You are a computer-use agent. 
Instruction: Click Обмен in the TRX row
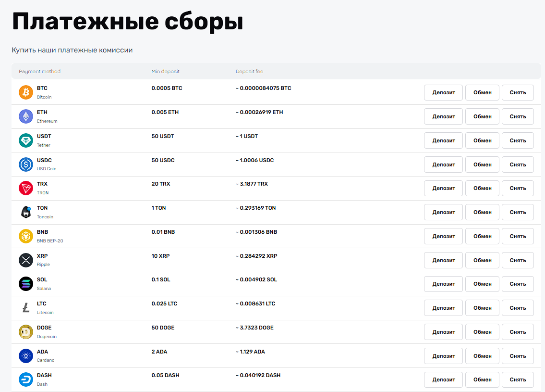pyautogui.click(x=483, y=189)
